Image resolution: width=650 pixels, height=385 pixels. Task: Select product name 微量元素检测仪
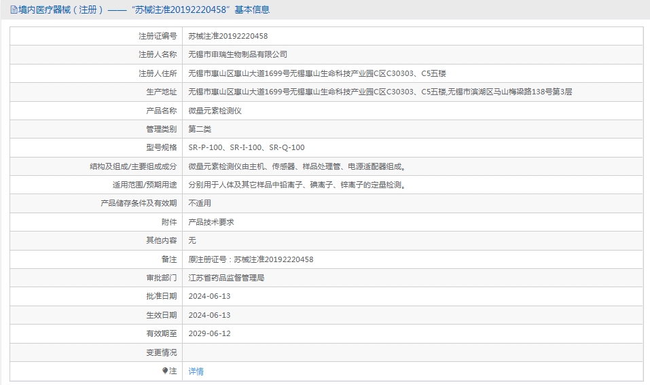coord(215,111)
